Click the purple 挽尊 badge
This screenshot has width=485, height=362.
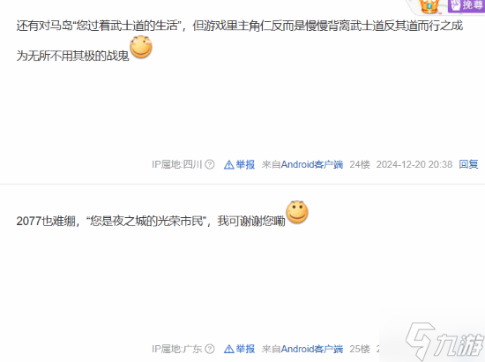pyautogui.click(x=466, y=5)
